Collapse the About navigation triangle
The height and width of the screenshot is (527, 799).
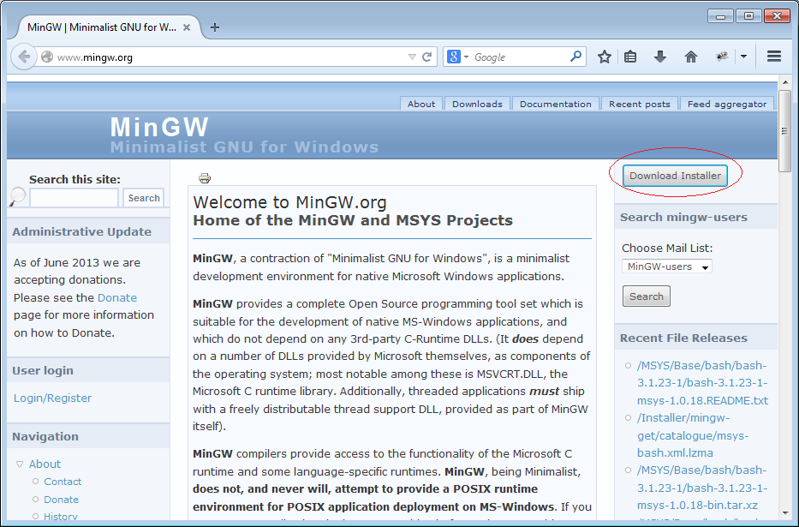click(20, 464)
